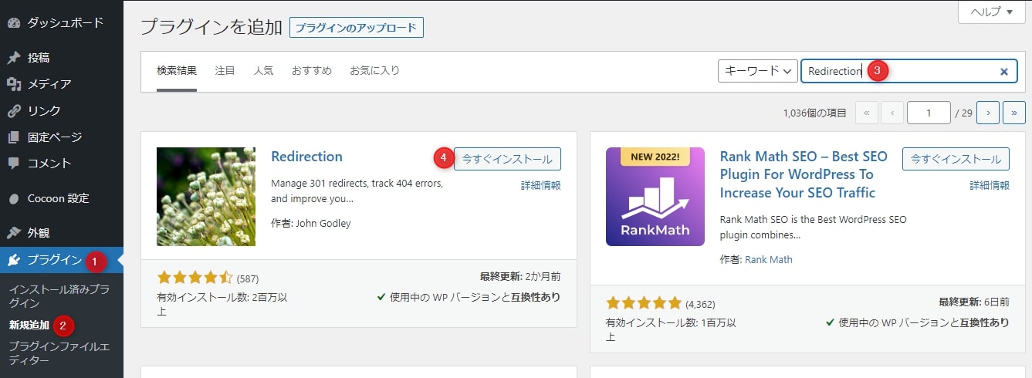Click 最終更新: 2か月前 text

(x=519, y=276)
